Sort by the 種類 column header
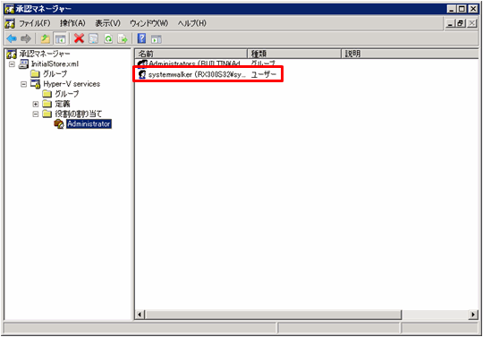The image size is (483, 337). click(294, 54)
